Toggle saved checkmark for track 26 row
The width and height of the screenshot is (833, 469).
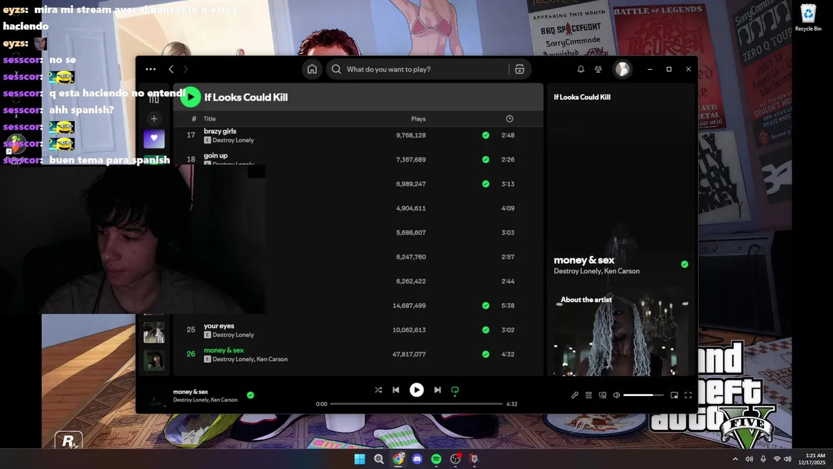pos(485,354)
